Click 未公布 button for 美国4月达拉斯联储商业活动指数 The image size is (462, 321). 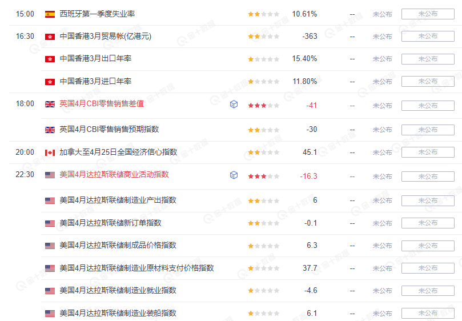(x=428, y=176)
